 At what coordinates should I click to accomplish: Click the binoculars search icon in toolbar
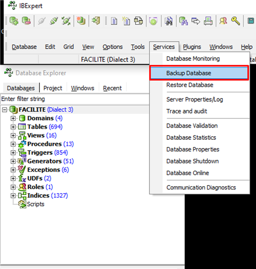tap(168, 21)
